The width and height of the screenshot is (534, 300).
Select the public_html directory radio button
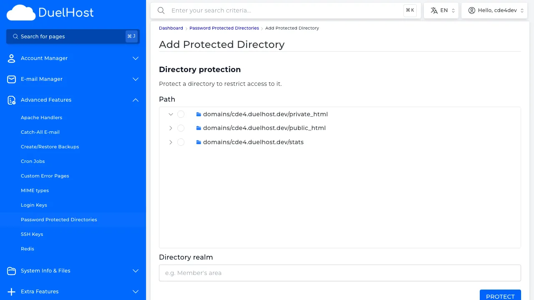pos(181,128)
